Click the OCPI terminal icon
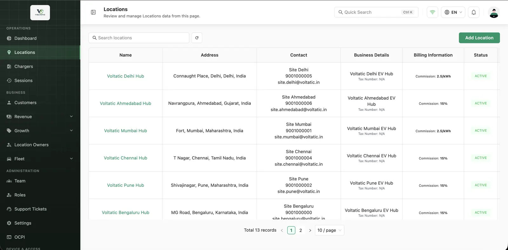This screenshot has width=508, height=250. tap(9, 237)
